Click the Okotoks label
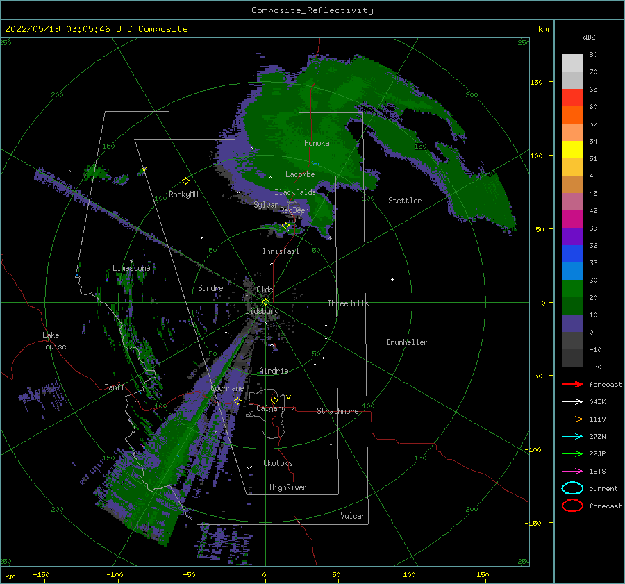 click(x=278, y=463)
